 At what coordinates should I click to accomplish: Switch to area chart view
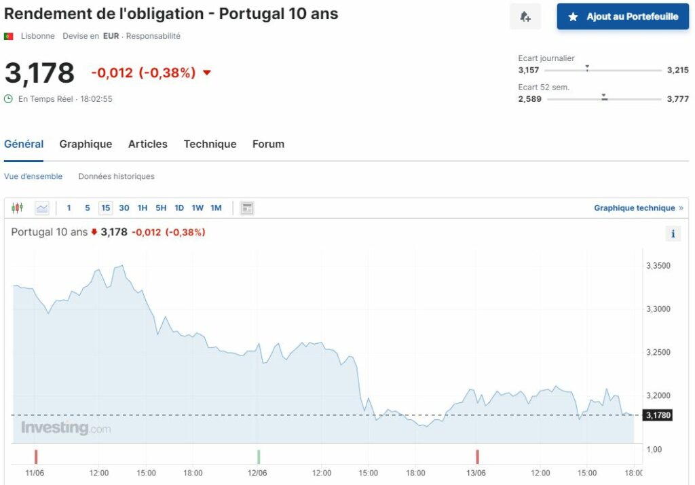point(42,208)
